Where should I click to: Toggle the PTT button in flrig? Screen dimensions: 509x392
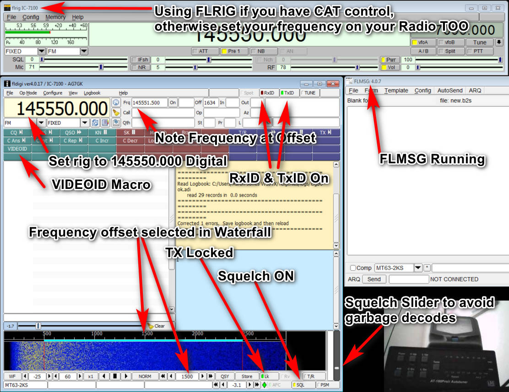[x=479, y=51]
